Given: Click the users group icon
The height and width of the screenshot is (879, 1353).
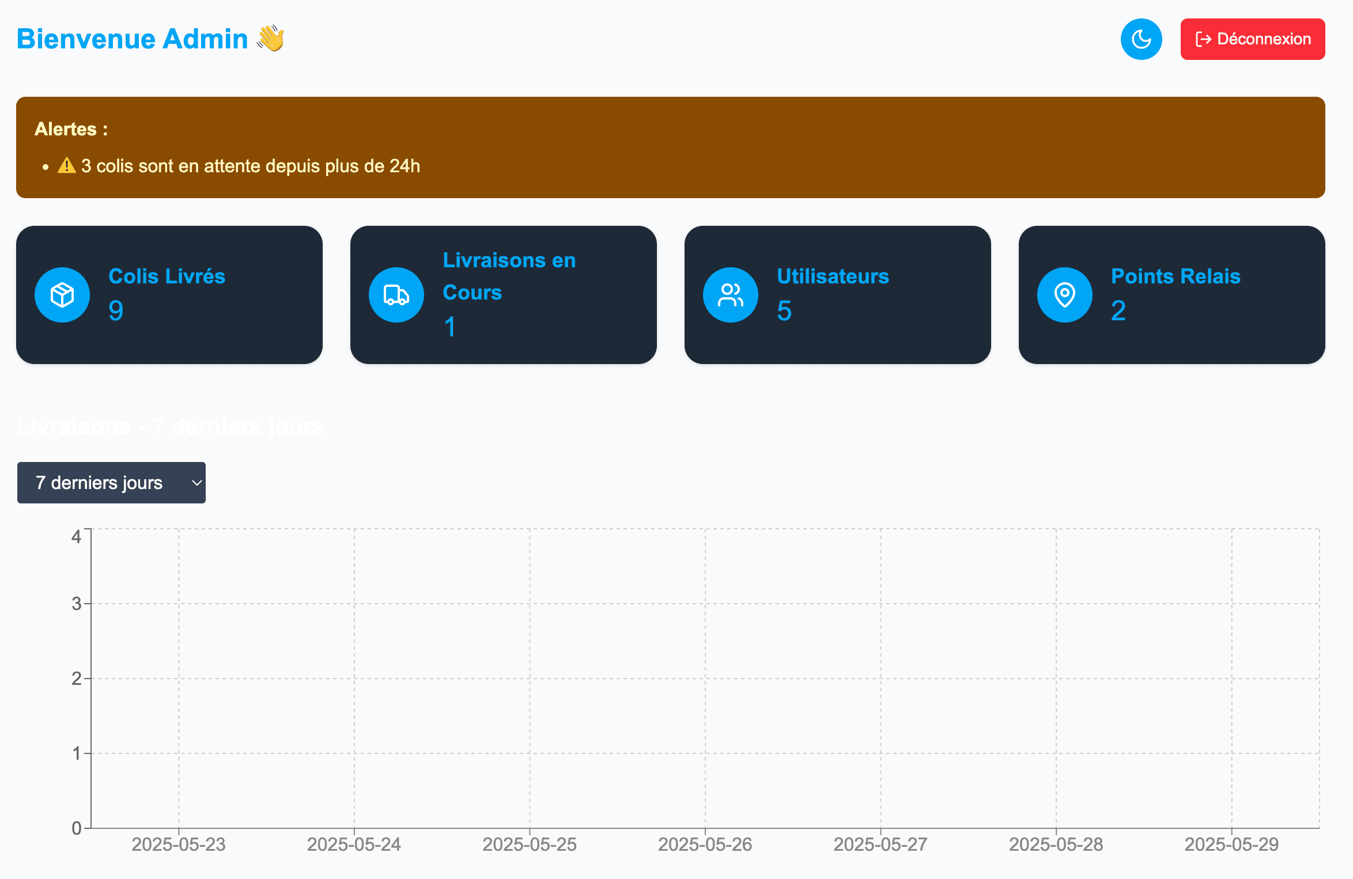Looking at the screenshot, I should 731,295.
